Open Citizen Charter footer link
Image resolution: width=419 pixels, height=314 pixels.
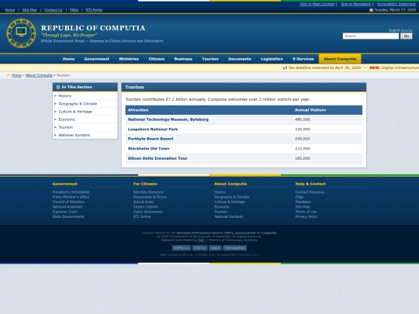click(146, 207)
